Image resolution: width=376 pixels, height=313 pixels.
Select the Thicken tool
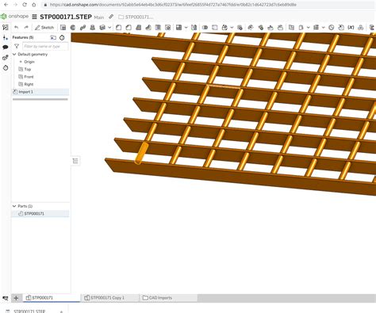102,28
